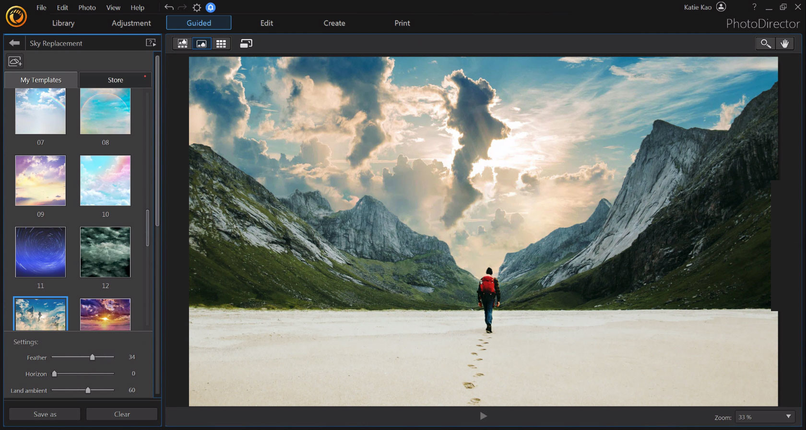Click the Horizon value 0
806x430 pixels.
[x=133, y=373]
